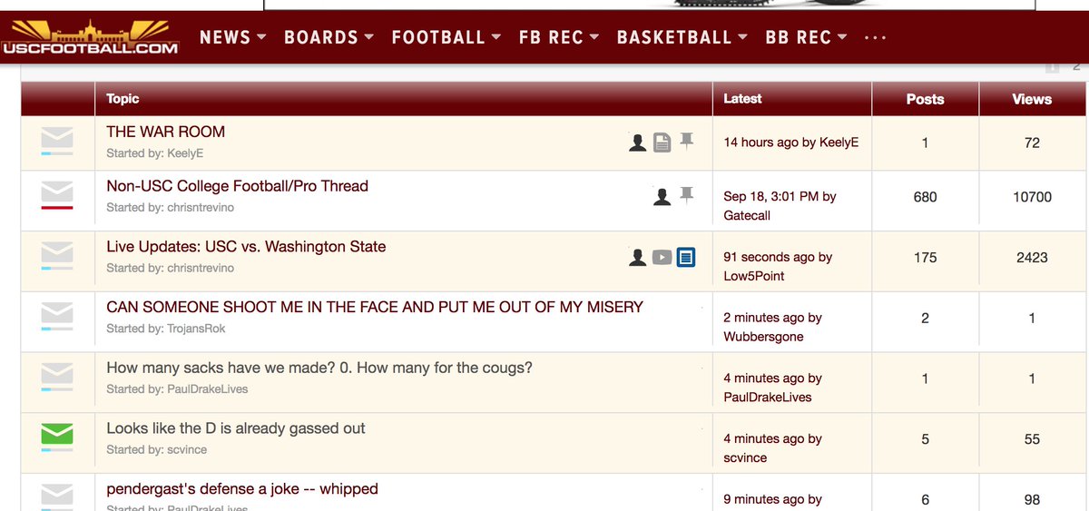Expand the FOOTBALL navigation dropdown
Viewport: 1089px width, 511px height.
(446, 37)
